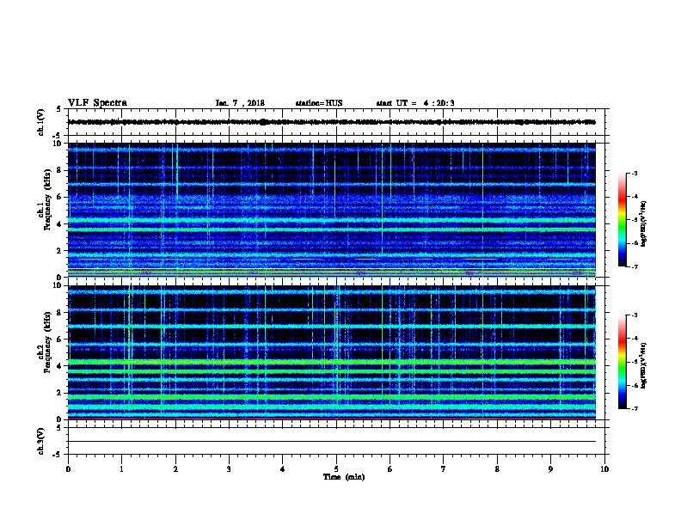Click the "10" frequency tick of ch.1 spectrogram
The image size is (681, 526).
[x=58, y=144]
